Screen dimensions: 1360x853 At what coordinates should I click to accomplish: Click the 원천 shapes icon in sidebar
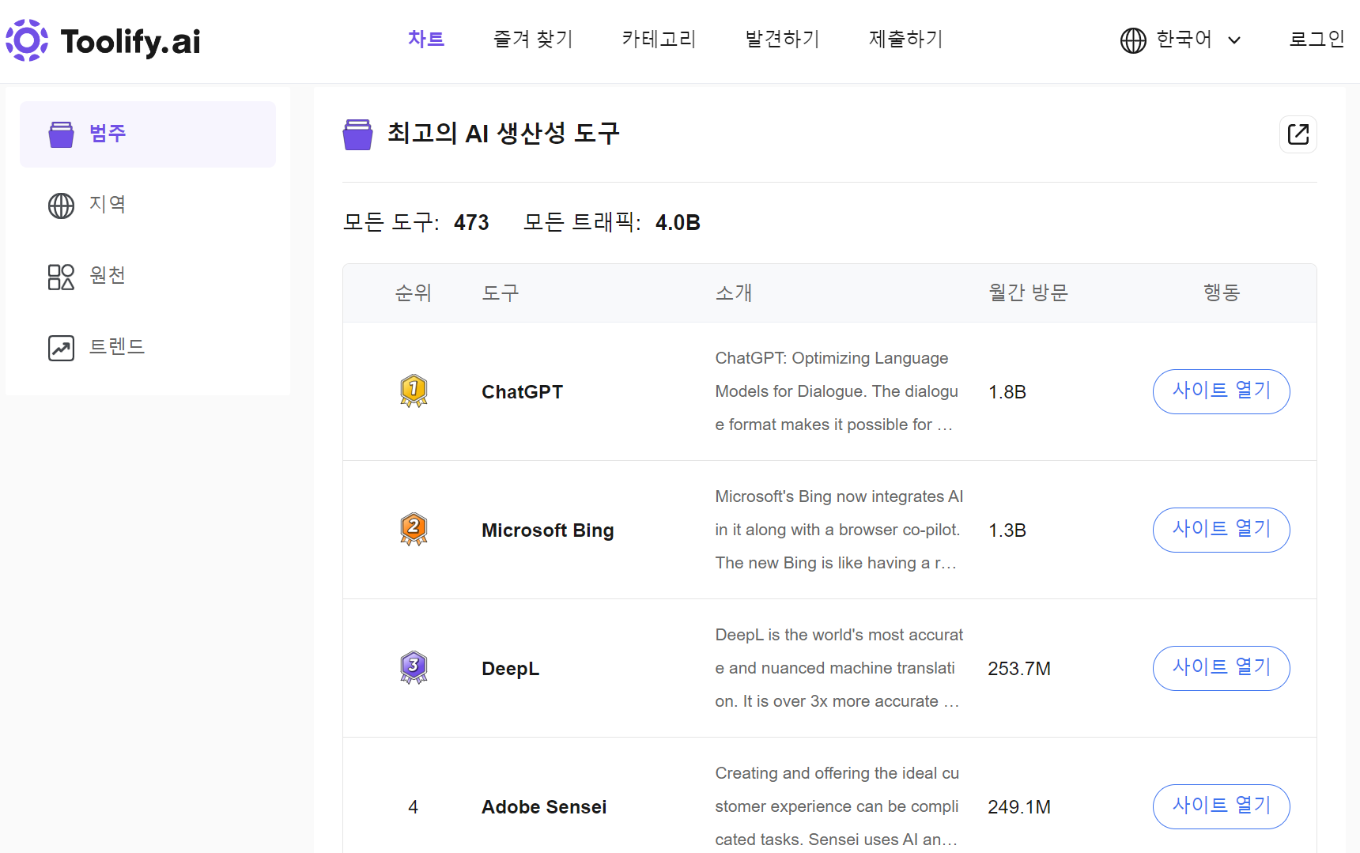coord(61,277)
